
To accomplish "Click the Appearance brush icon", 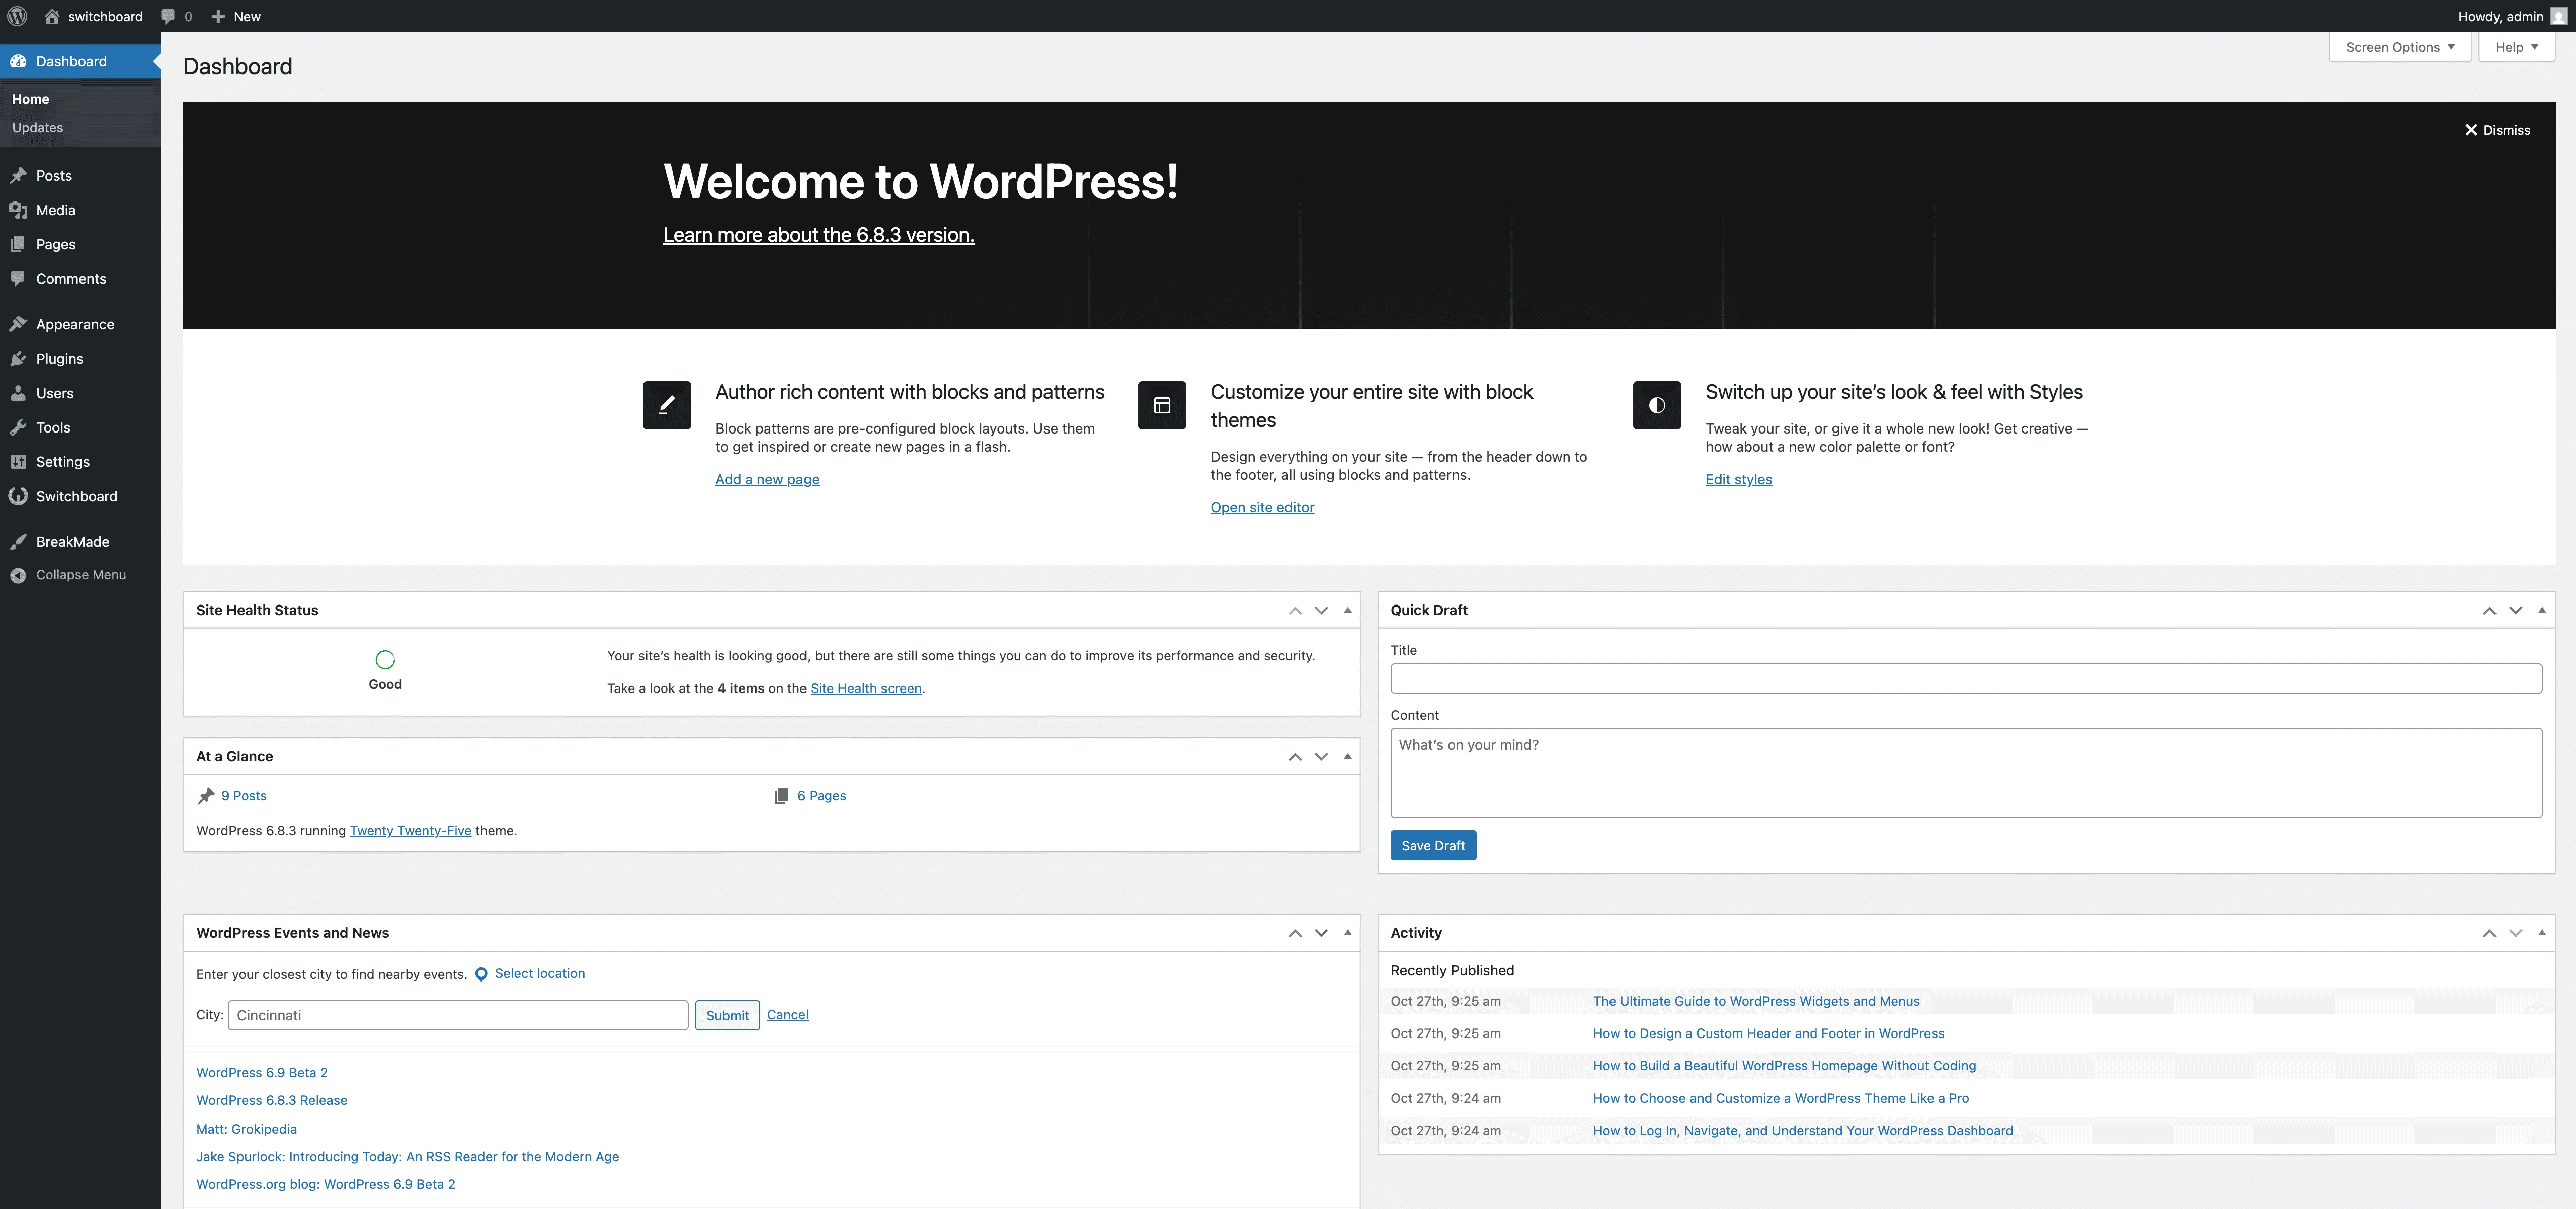I will [19, 324].
